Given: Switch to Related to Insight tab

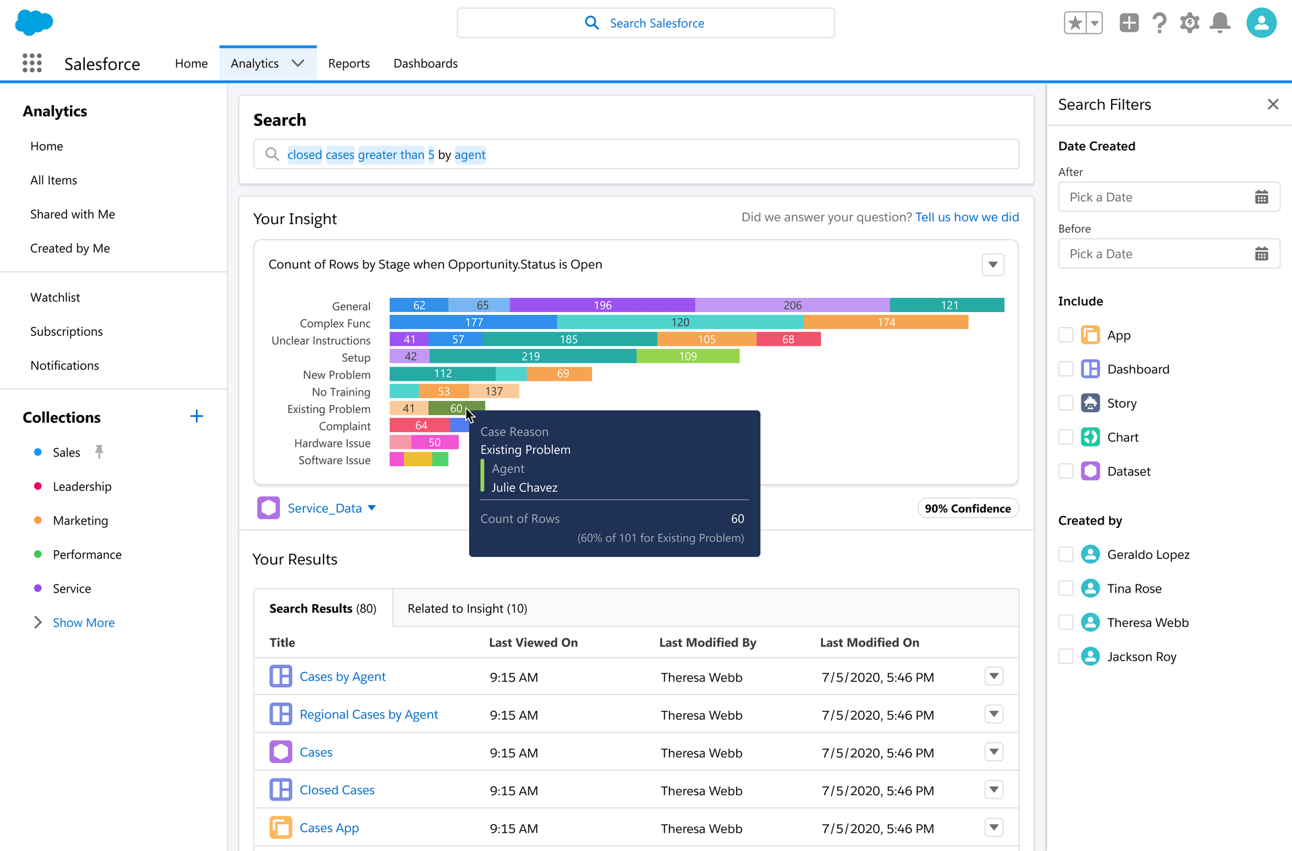Looking at the screenshot, I should pos(467,608).
